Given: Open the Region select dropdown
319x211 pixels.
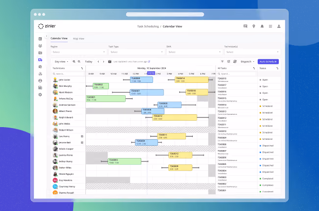Looking at the screenshot, I should (79, 52).
